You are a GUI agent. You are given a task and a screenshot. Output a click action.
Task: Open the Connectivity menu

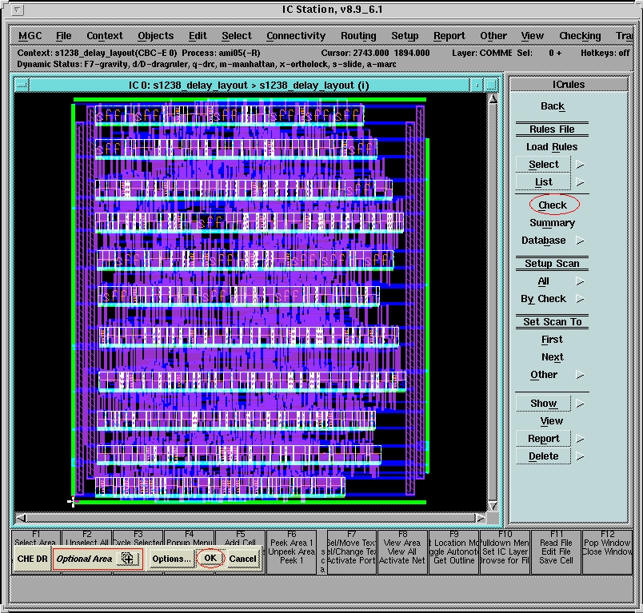[296, 36]
